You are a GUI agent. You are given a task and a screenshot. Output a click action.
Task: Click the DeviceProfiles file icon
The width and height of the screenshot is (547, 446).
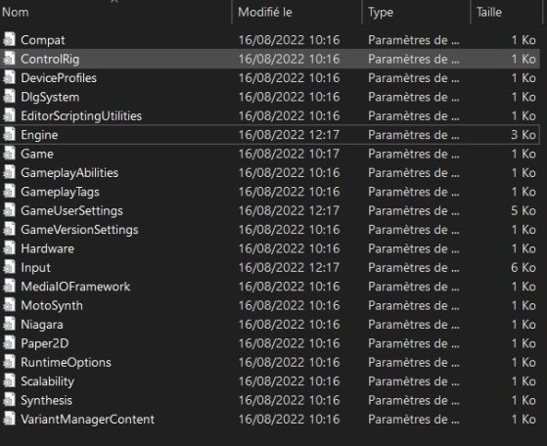[x=10, y=77]
